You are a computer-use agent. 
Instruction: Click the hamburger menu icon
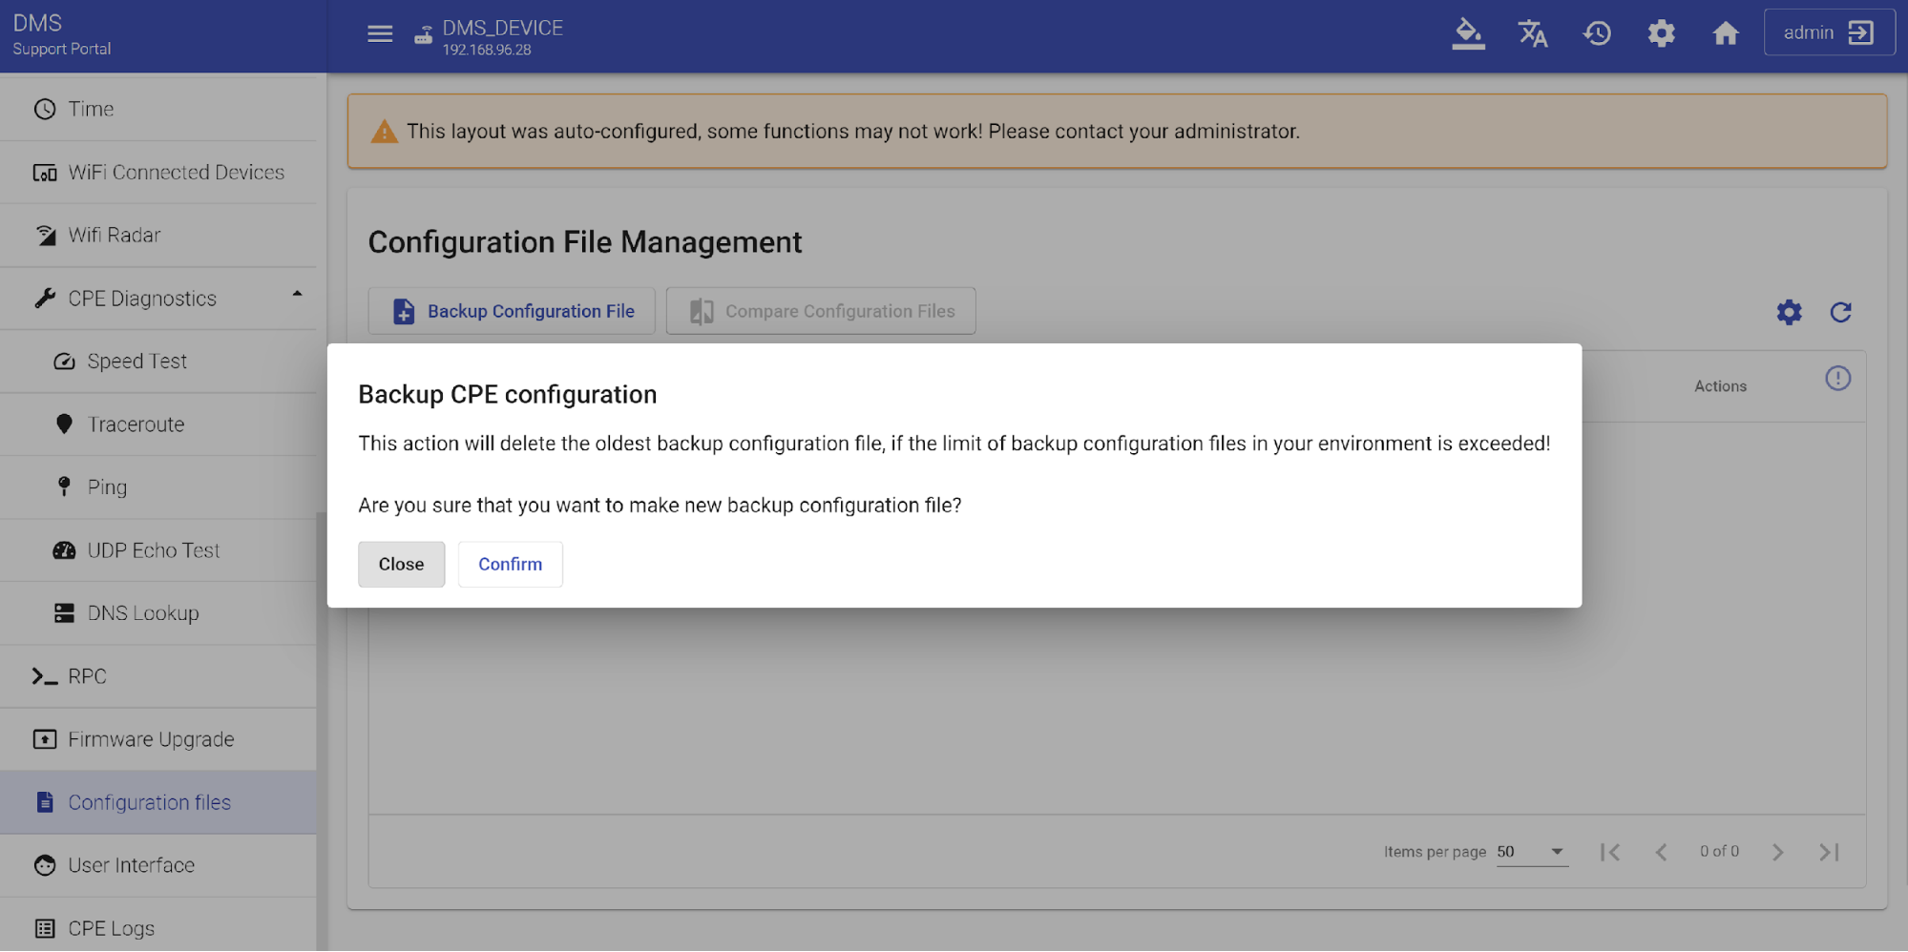tap(380, 34)
